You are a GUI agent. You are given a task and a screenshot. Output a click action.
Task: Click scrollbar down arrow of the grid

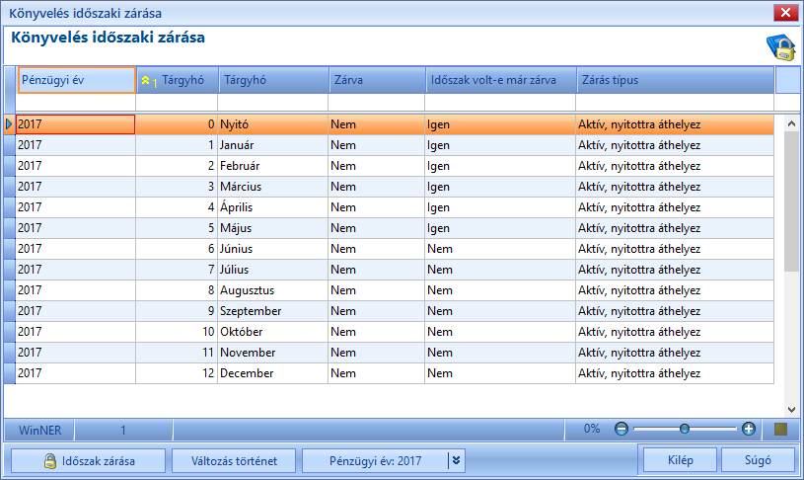pyautogui.click(x=791, y=409)
